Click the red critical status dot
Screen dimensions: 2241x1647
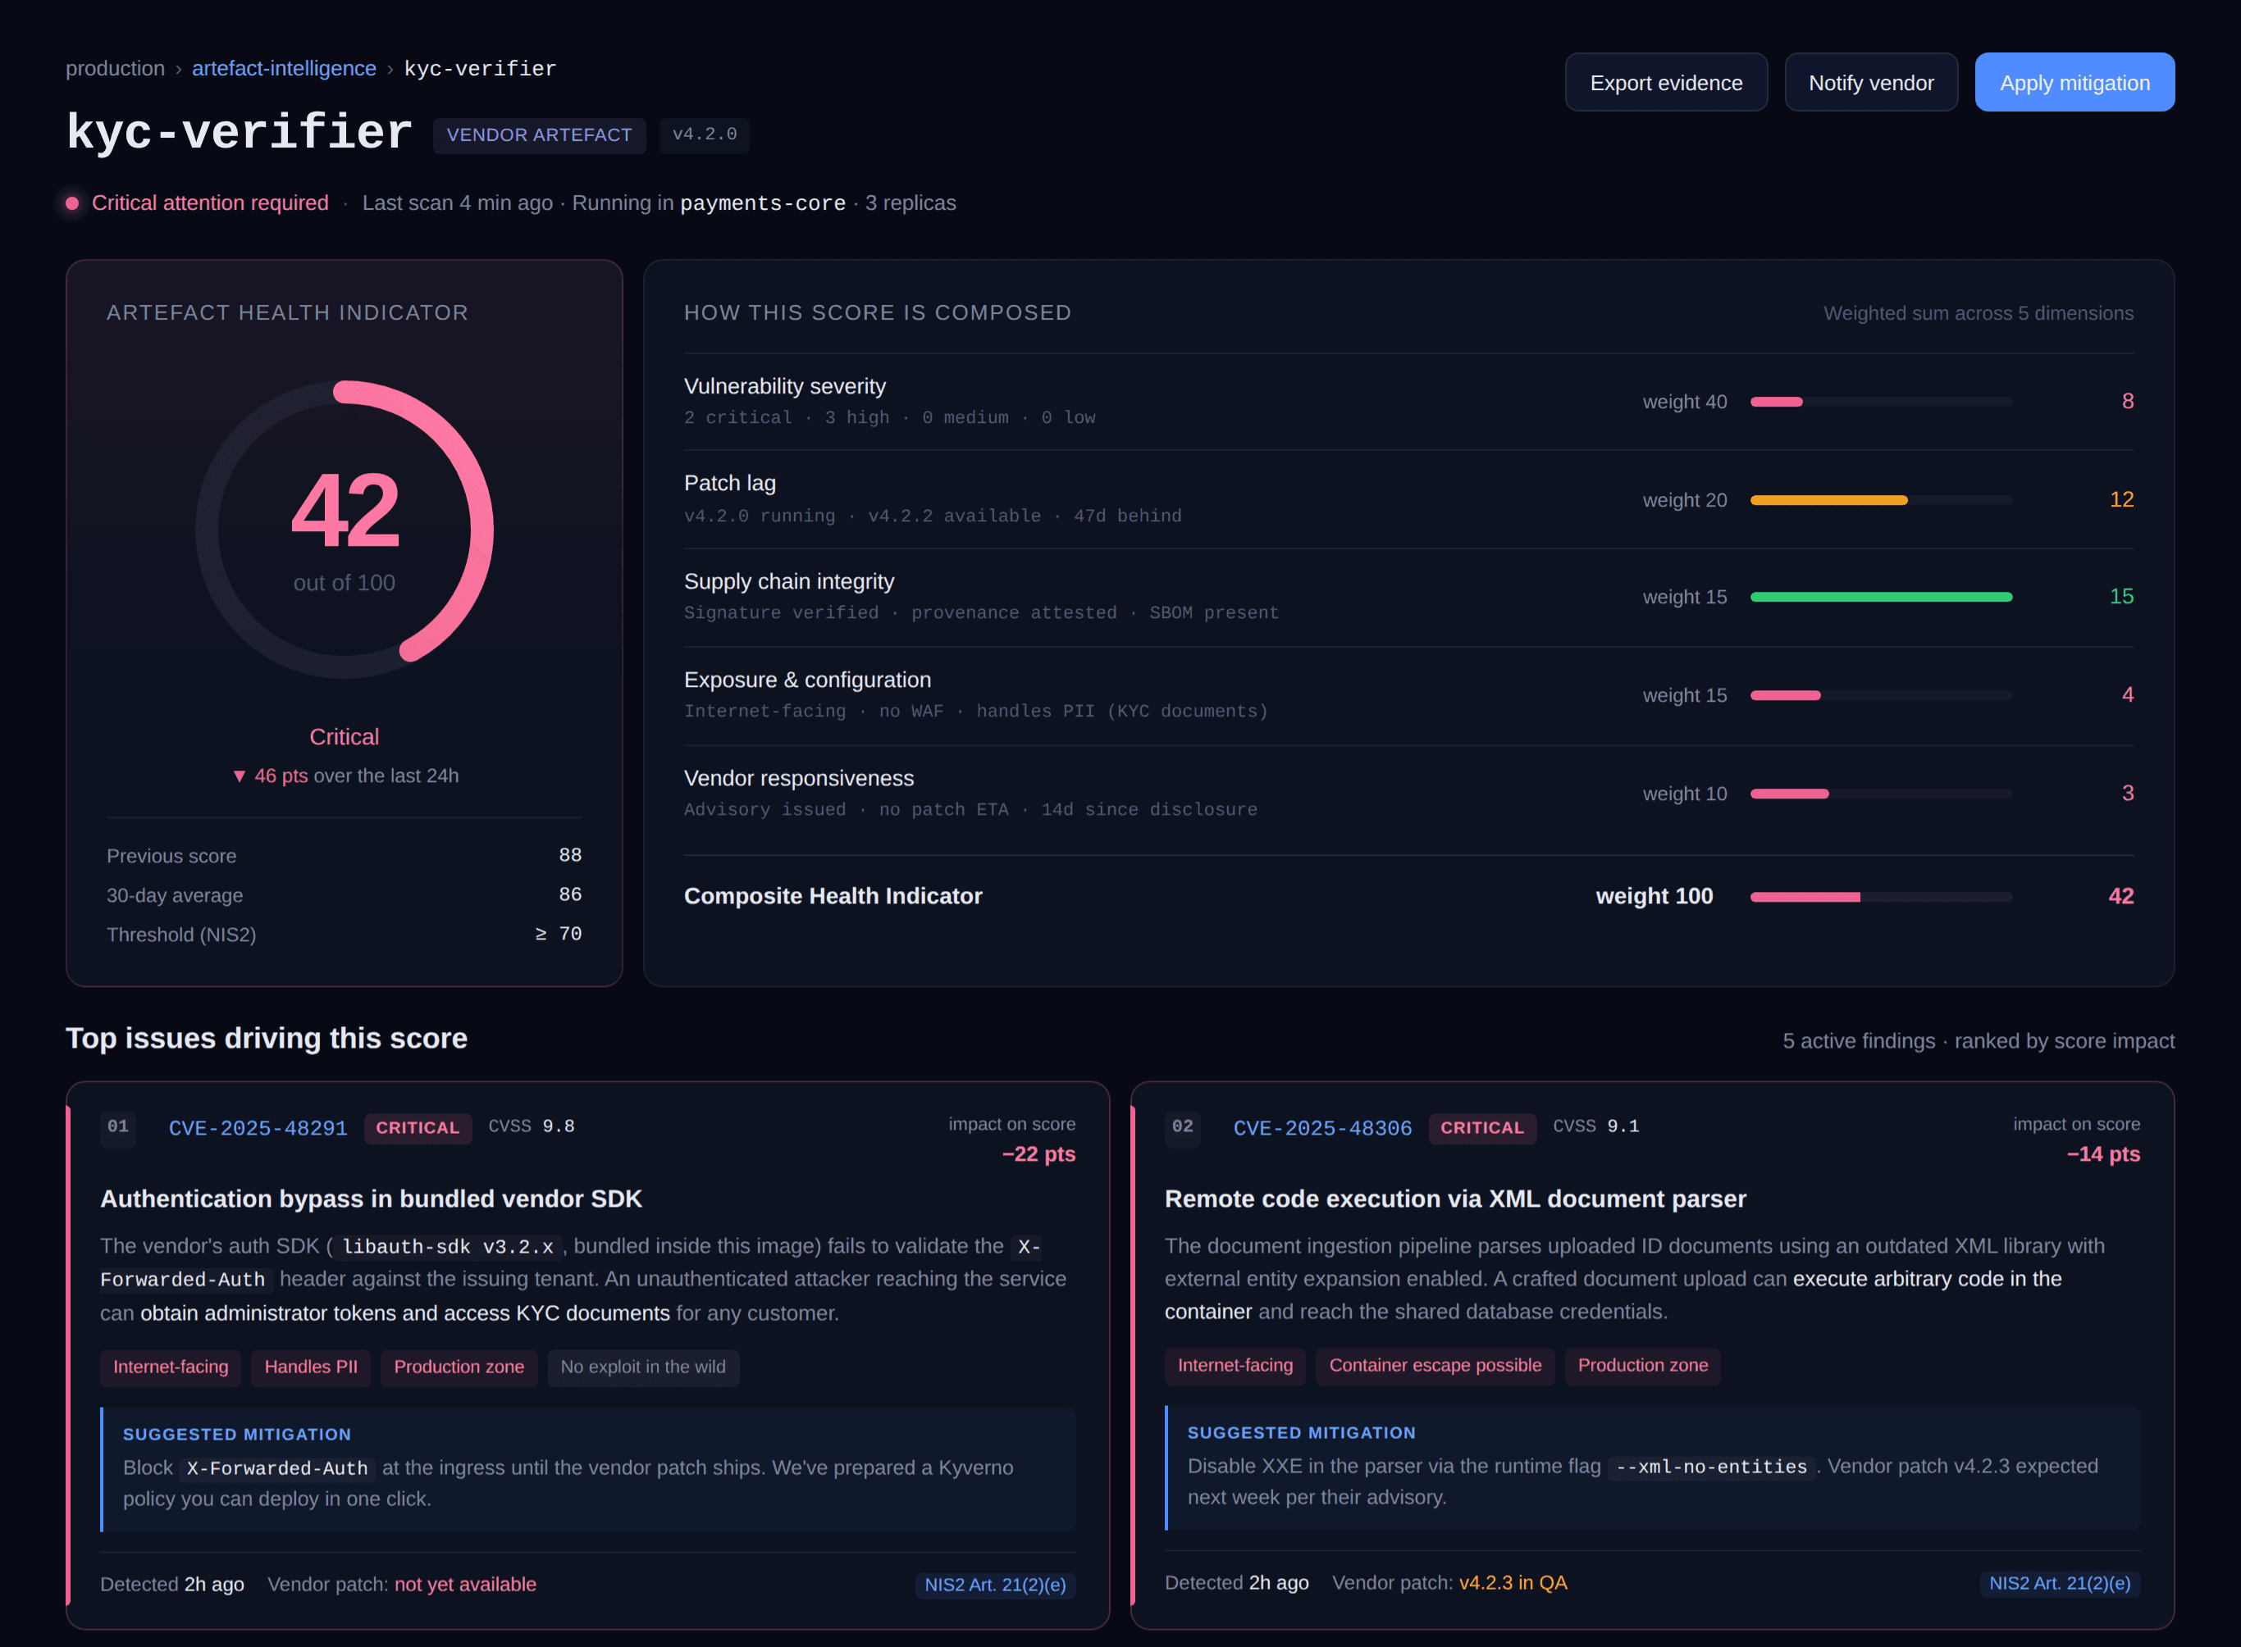click(72, 203)
